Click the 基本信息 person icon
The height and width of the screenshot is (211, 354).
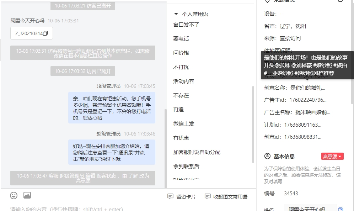(267, 156)
